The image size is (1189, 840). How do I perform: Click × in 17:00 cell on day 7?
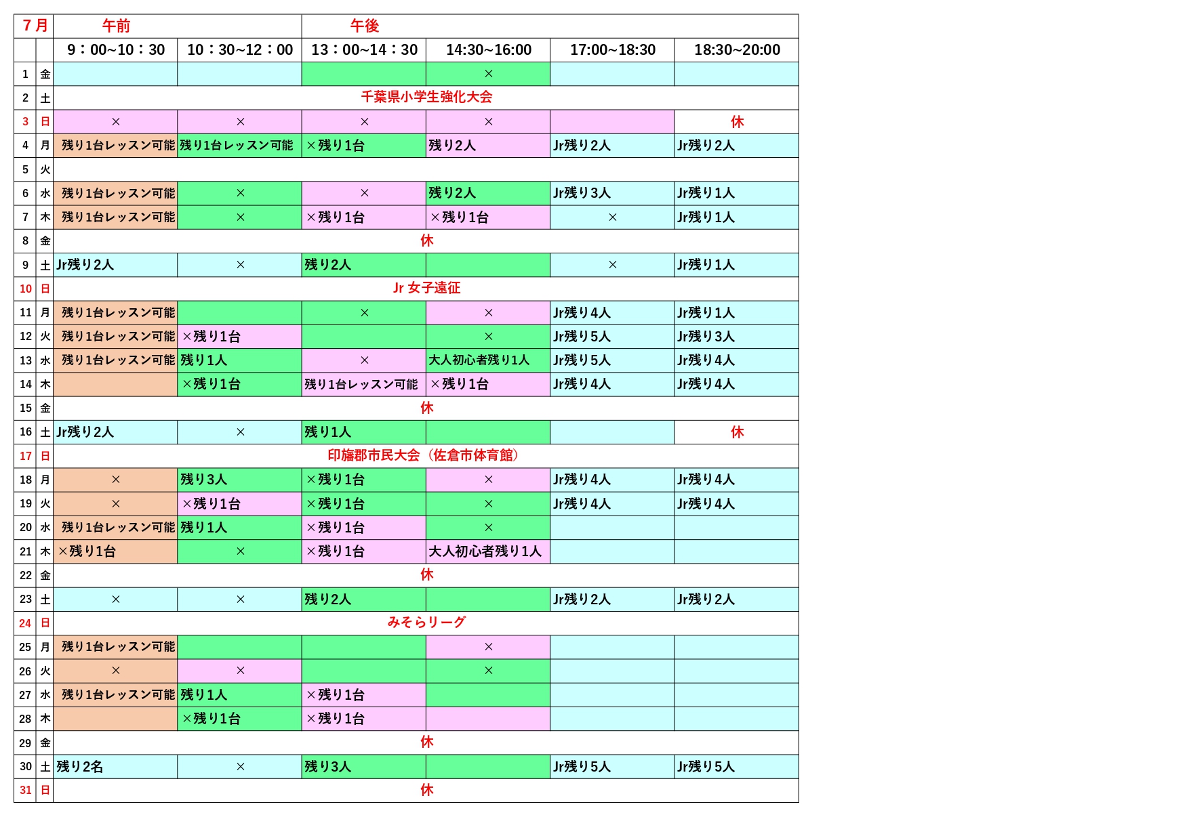[613, 217]
